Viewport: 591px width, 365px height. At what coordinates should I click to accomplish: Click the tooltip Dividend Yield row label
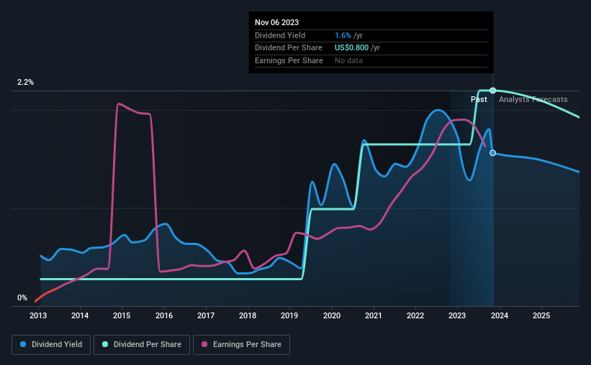[x=280, y=35]
